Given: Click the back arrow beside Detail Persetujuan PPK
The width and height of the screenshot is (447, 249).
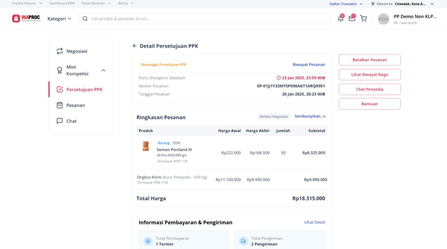Looking at the screenshot, I should tap(135, 46).
